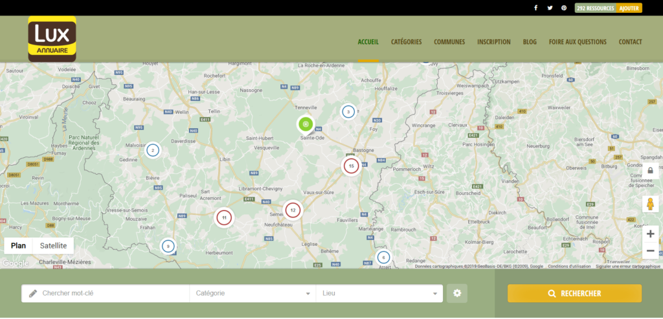
Task: Open the Inscription page
Action: point(494,42)
